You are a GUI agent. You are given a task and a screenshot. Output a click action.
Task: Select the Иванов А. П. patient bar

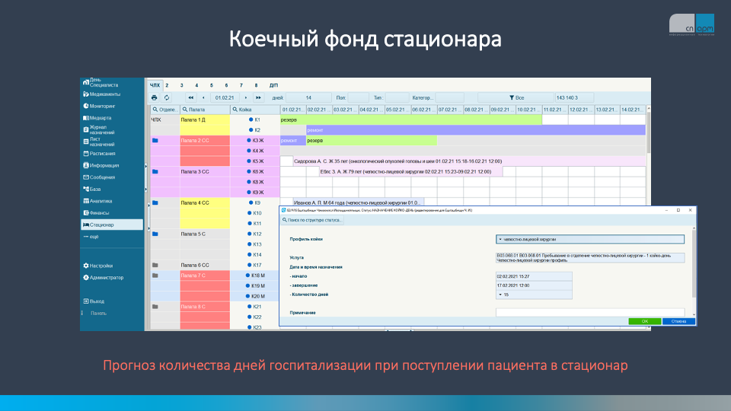359,202
